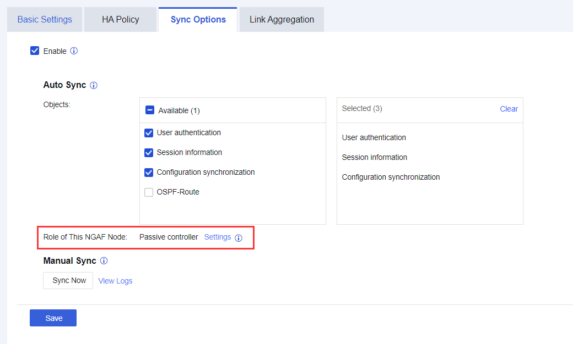Viewport: 573px width, 344px height.
Task: Open the HA Policy tab
Action: click(x=121, y=20)
